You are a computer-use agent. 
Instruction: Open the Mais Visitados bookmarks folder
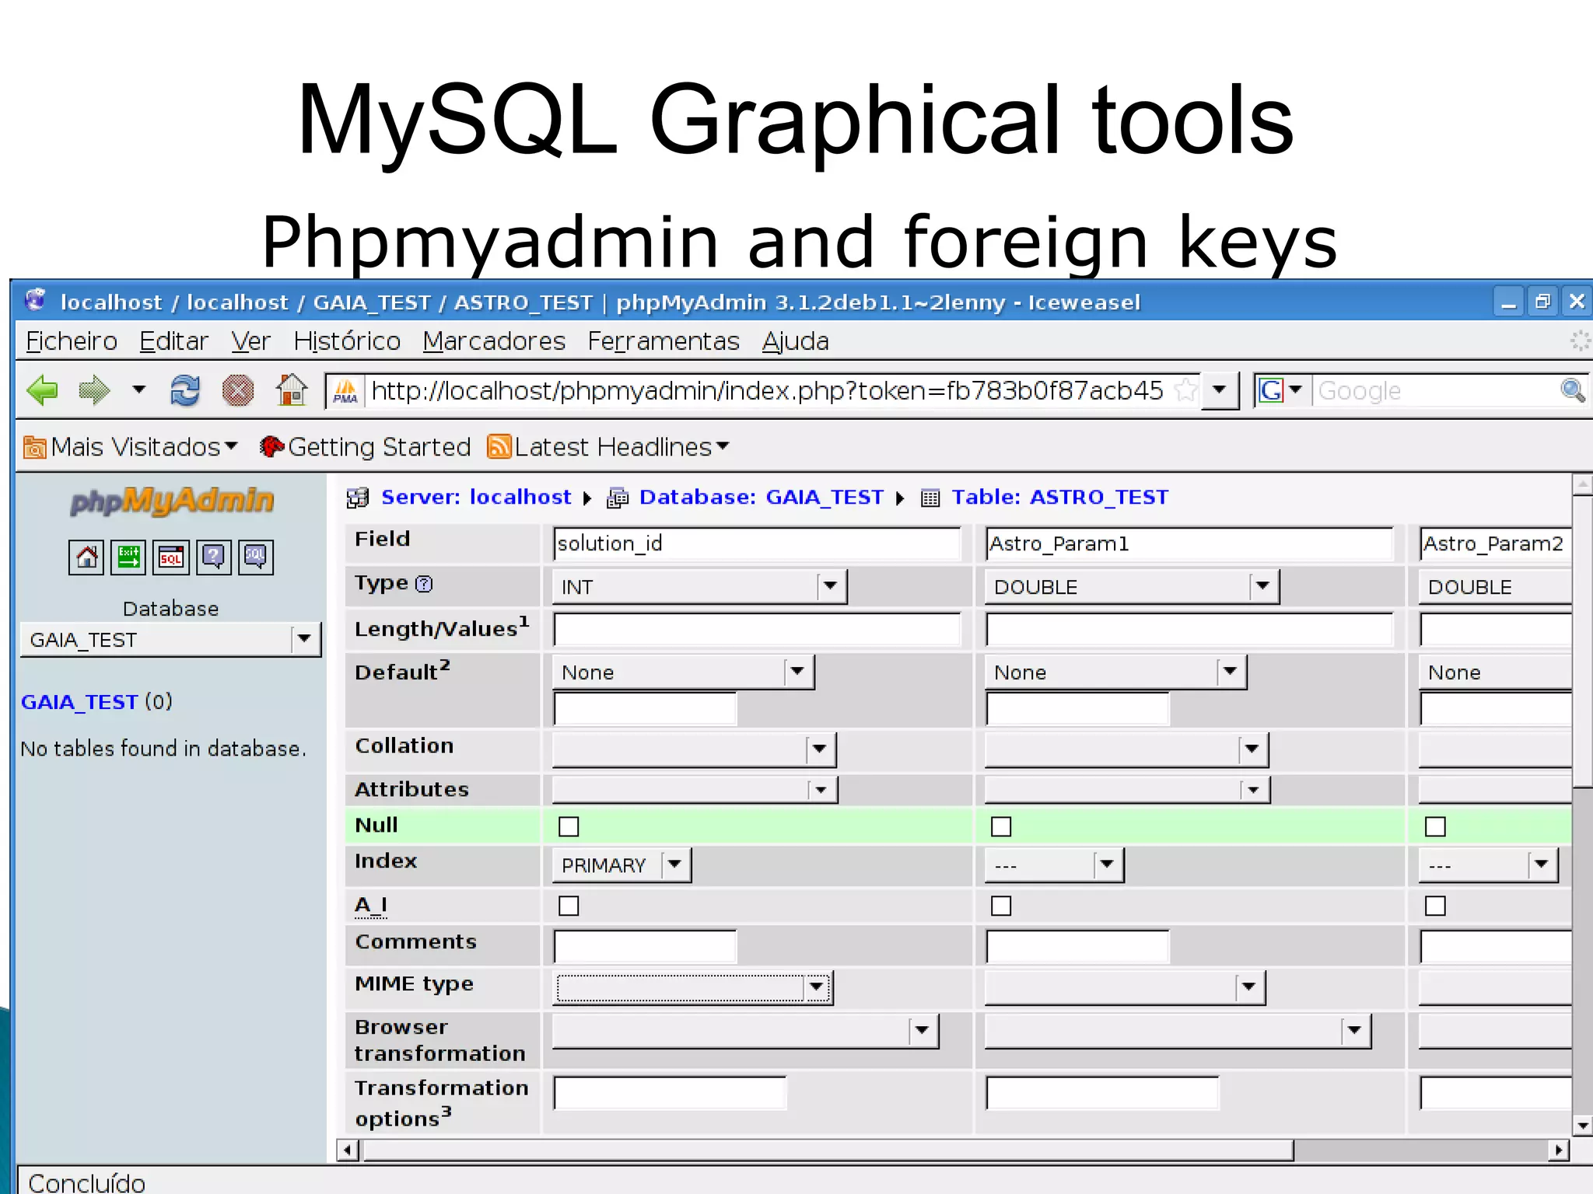tap(131, 447)
